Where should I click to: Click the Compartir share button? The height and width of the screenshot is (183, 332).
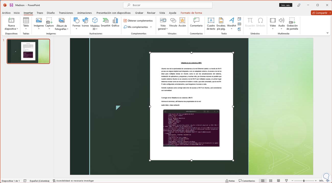319,13
